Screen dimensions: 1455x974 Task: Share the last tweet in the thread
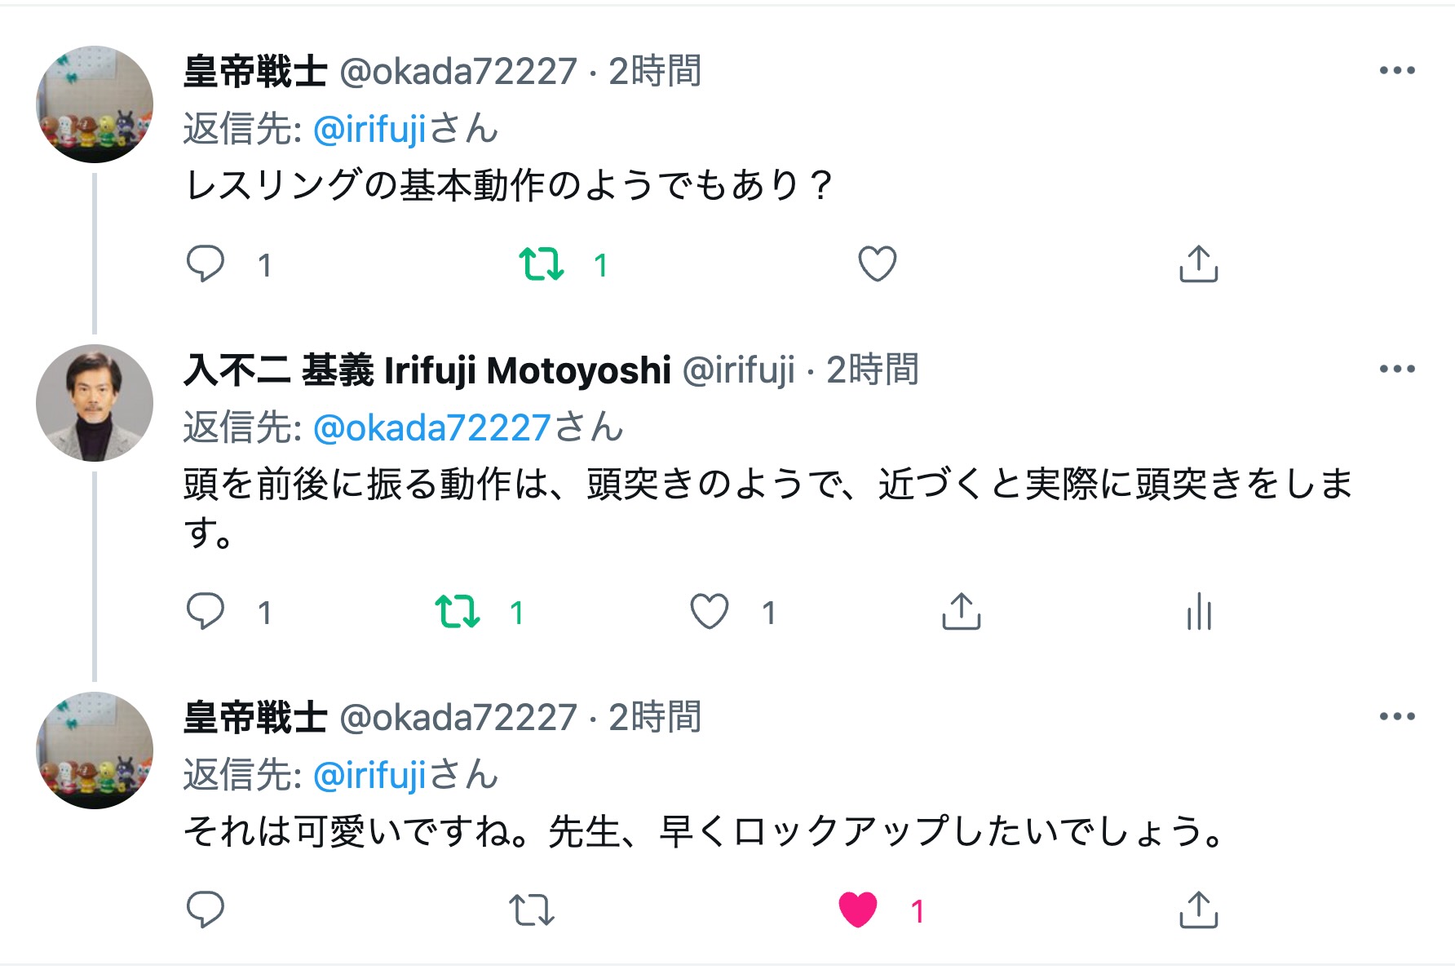click(x=1198, y=910)
